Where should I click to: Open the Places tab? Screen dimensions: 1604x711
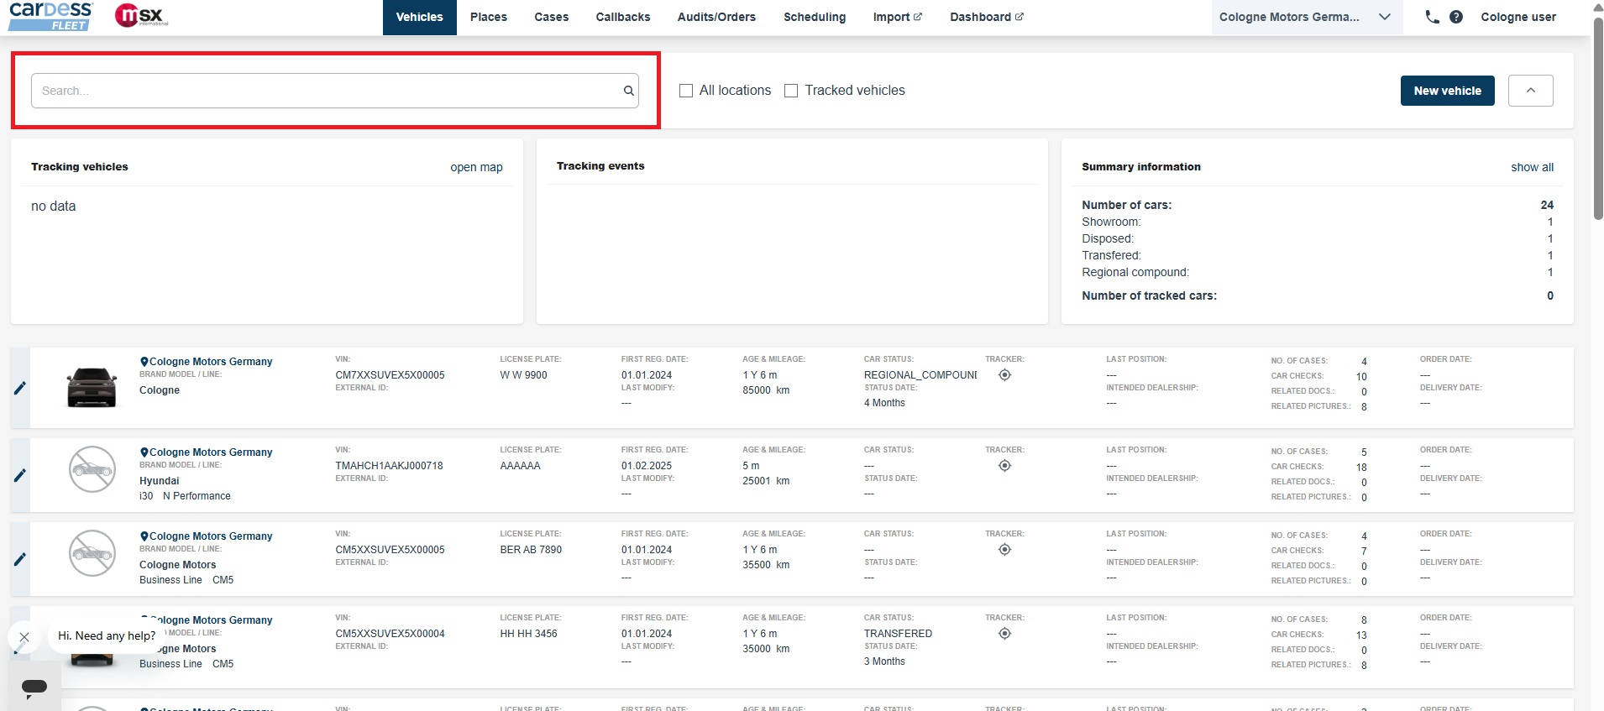pyautogui.click(x=488, y=17)
